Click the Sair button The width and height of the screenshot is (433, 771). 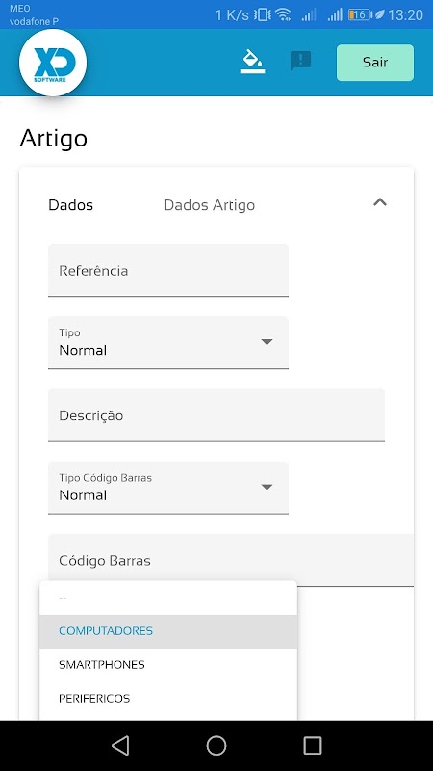[x=375, y=63]
